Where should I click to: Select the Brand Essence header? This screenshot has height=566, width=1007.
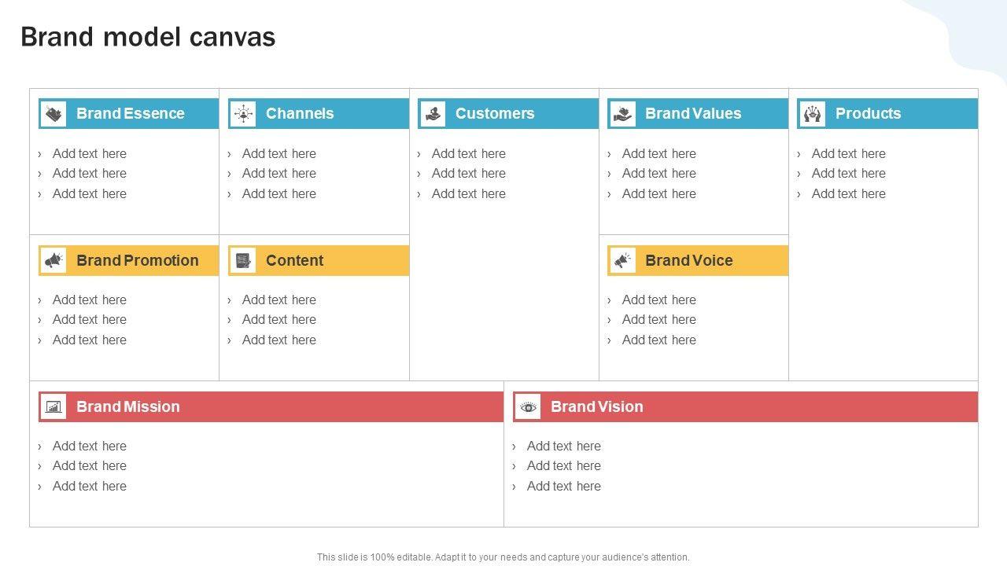point(130,113)
